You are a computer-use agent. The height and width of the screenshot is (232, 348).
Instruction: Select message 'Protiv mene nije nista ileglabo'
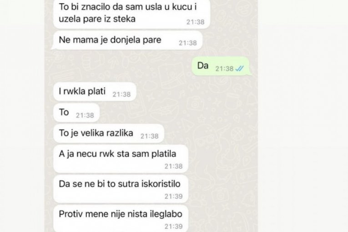121,219
